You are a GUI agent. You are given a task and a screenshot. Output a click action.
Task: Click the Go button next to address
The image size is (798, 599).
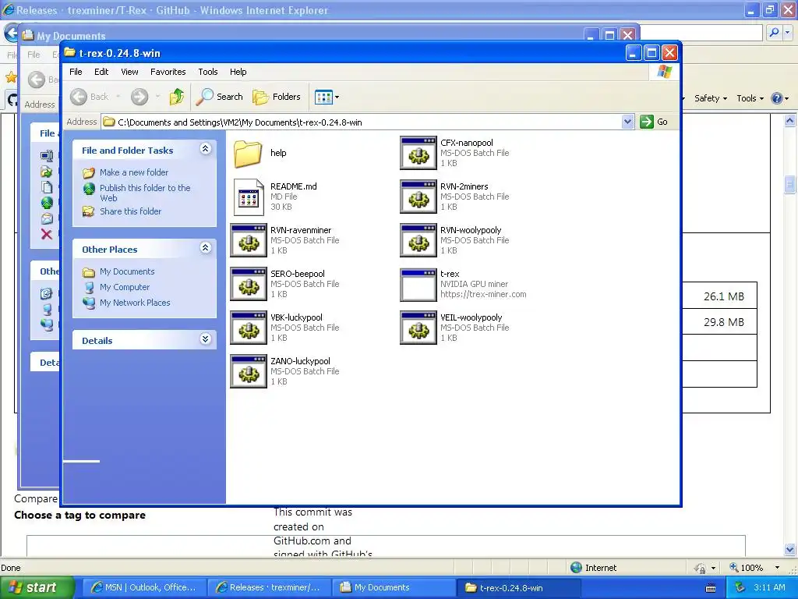(654, 122)
